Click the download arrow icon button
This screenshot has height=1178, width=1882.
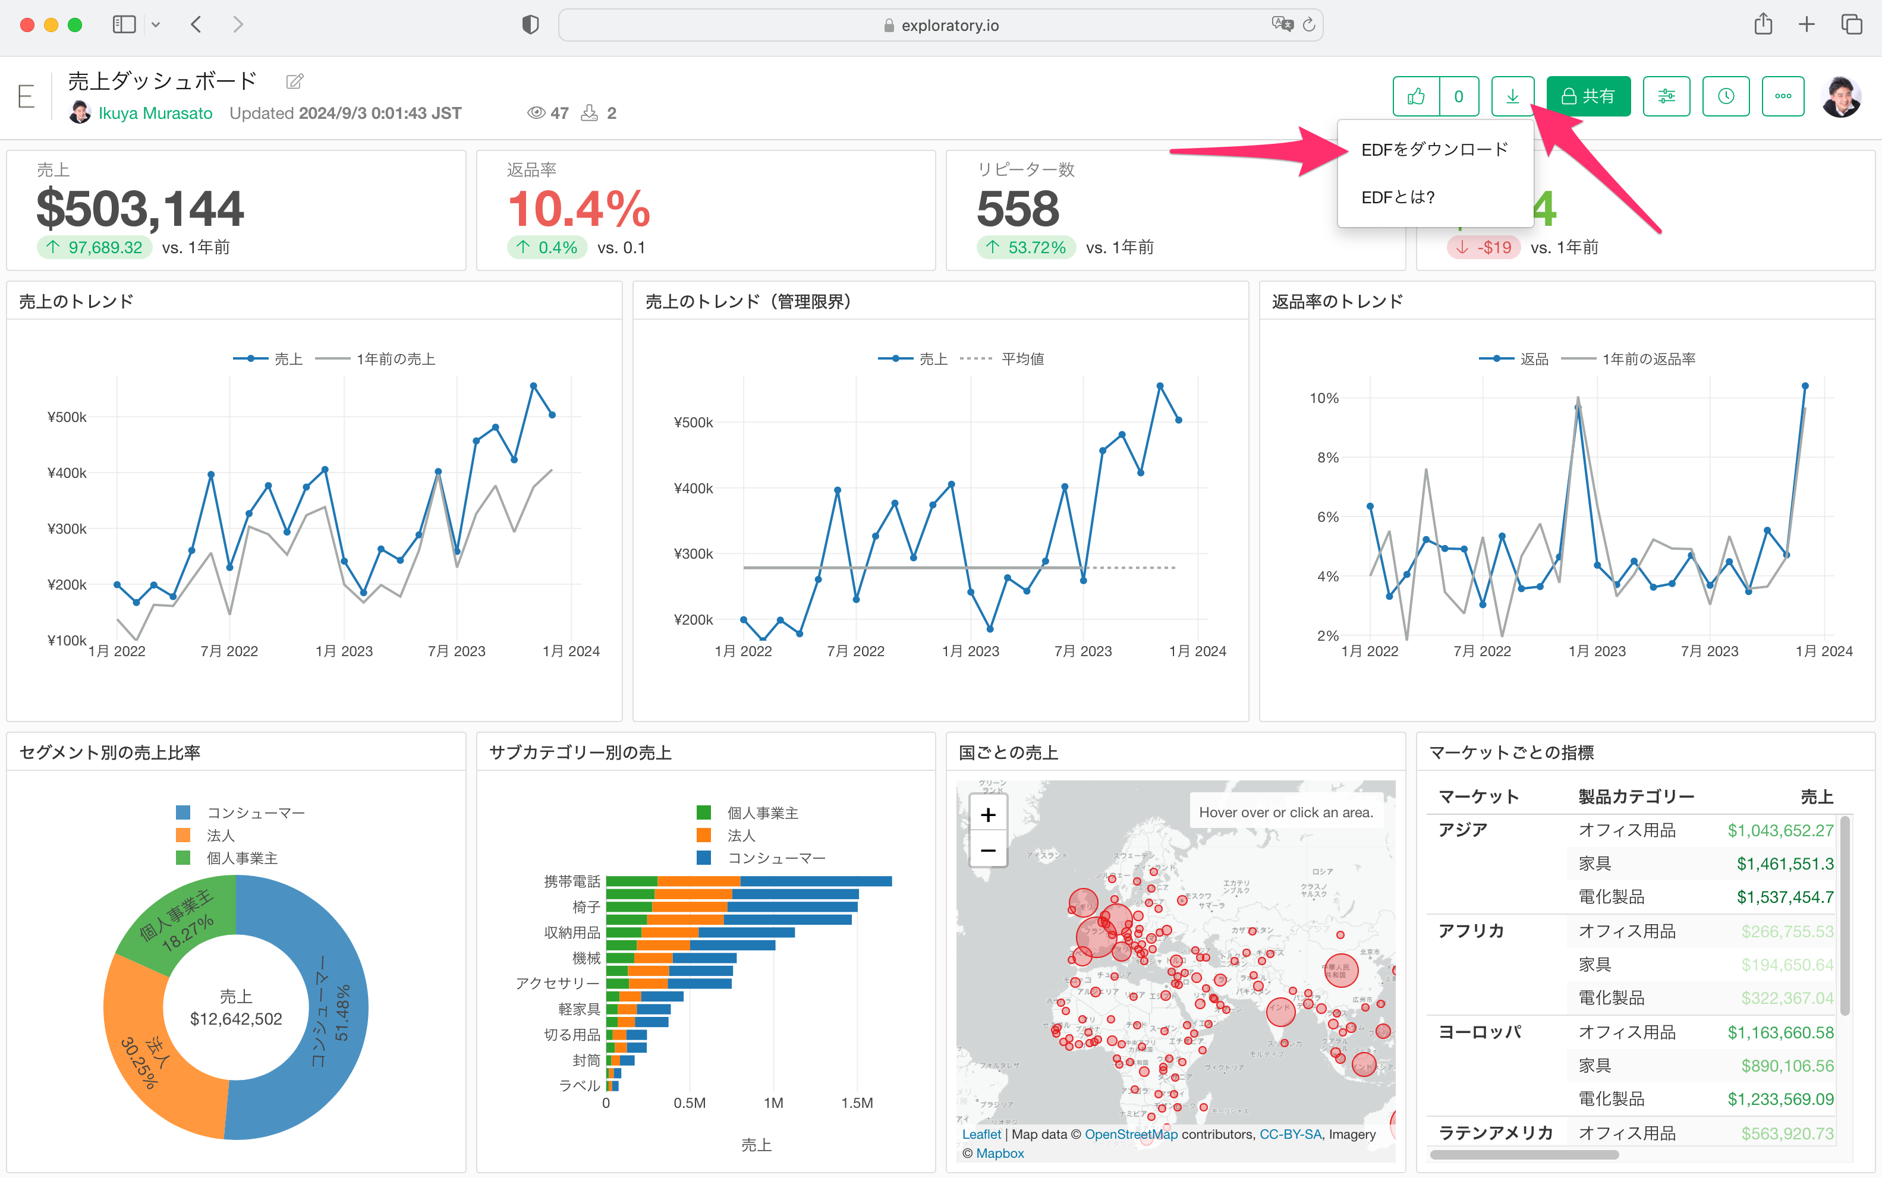tap(1512, 97)
